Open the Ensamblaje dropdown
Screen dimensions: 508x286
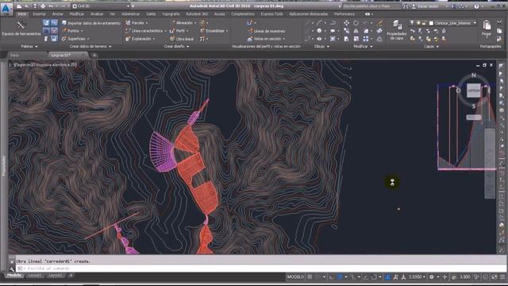click(214, 31)
